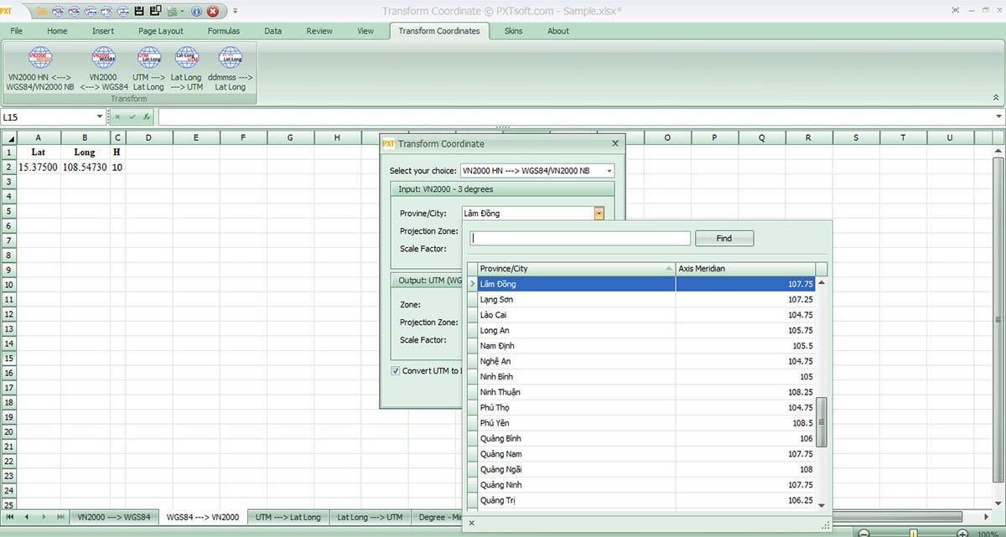Viewport: 1006px width, 537px height.
Task: Click Lat Long ---> UTM ribbon icon
Action: [x=186, y=69]
